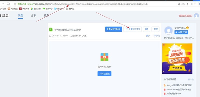Click the sharer description 救砖客服QQ: 6369238

[179, 38]
